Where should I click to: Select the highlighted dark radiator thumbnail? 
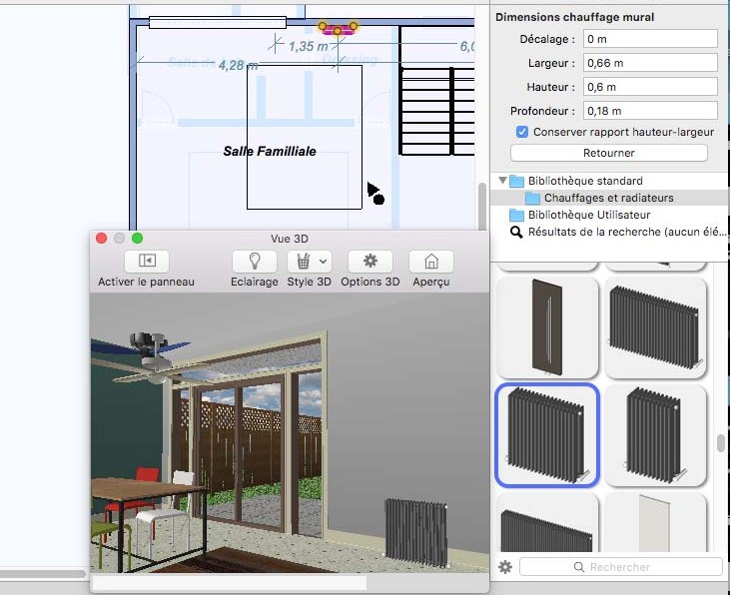coord(547,435)
